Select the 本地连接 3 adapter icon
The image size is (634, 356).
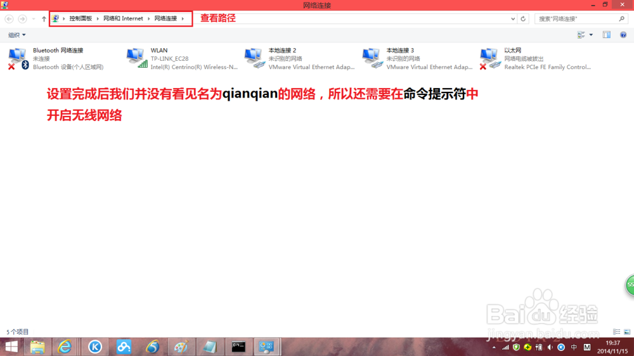point(372,58)
